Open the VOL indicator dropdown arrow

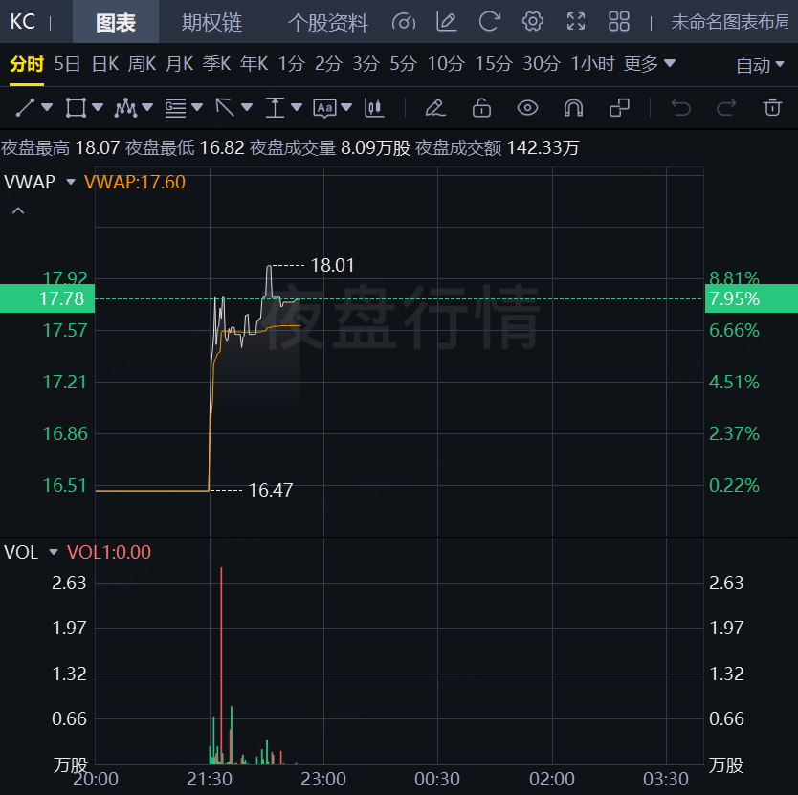54,552
